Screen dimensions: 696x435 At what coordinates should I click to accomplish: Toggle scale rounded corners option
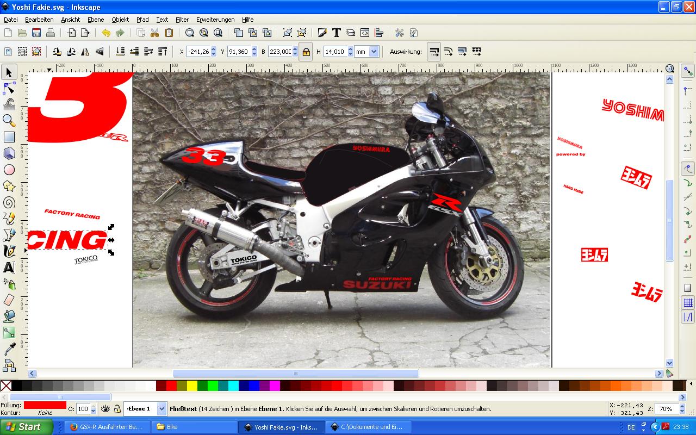tap(448, 52)
